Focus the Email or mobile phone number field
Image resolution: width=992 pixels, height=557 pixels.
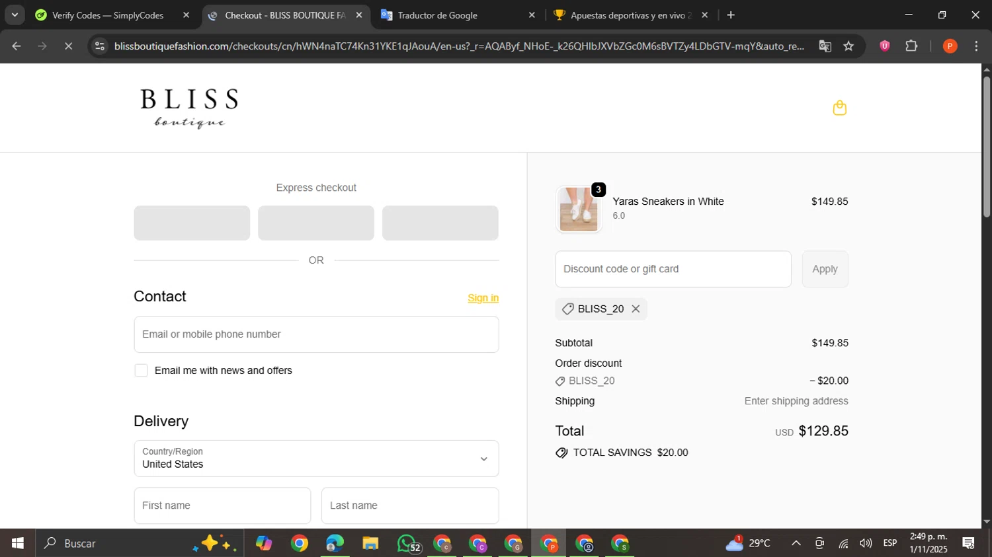click(x=316, y=334)
